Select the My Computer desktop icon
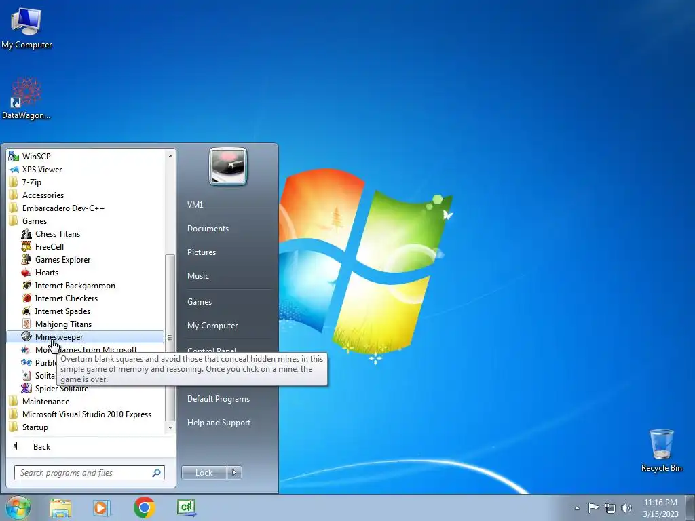Screen dimensions: 695x521 (26, 28)
